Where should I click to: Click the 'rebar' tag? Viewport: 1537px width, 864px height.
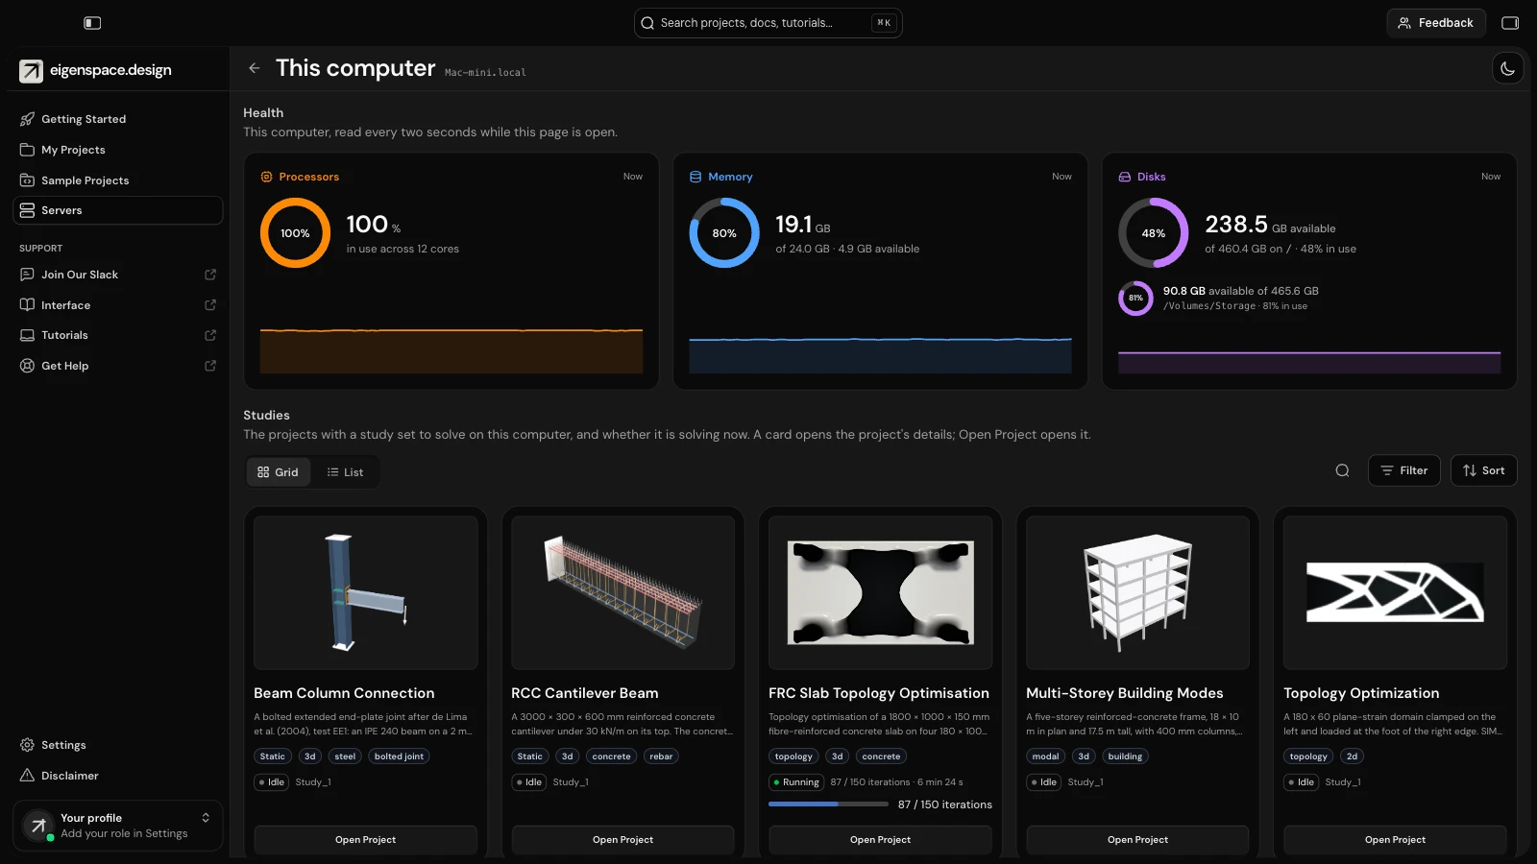[661, 756]
